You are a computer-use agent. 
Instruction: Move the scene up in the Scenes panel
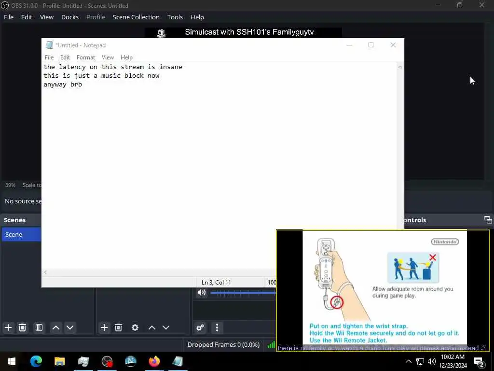coord(56,328)
